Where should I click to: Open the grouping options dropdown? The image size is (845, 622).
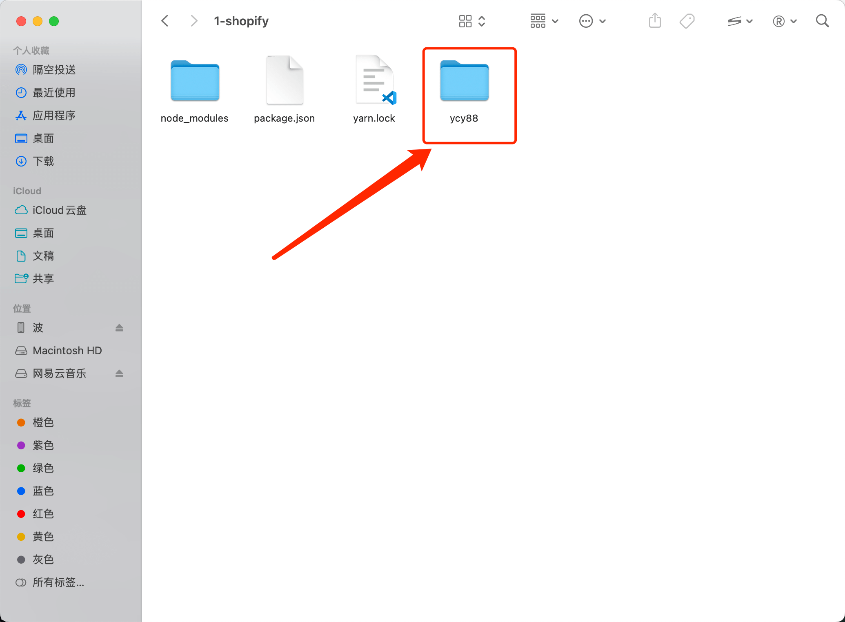coord(544,21)
